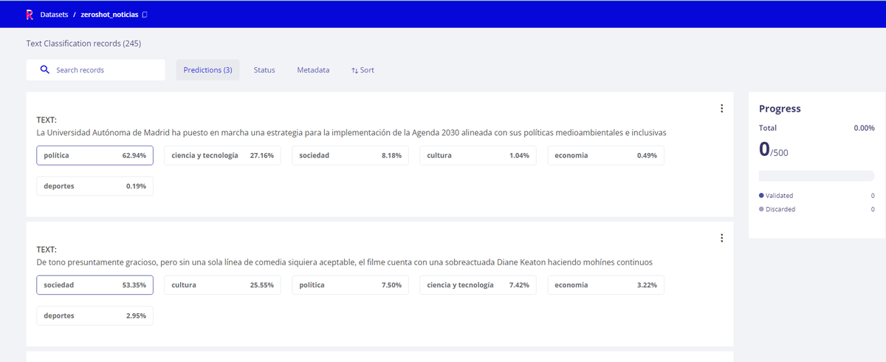Click the Universidad Autónoma de Madrid record text
Image resolution: width=886 pixels, height=362 pixels.
pyautogui.click(x=351, y=133)
